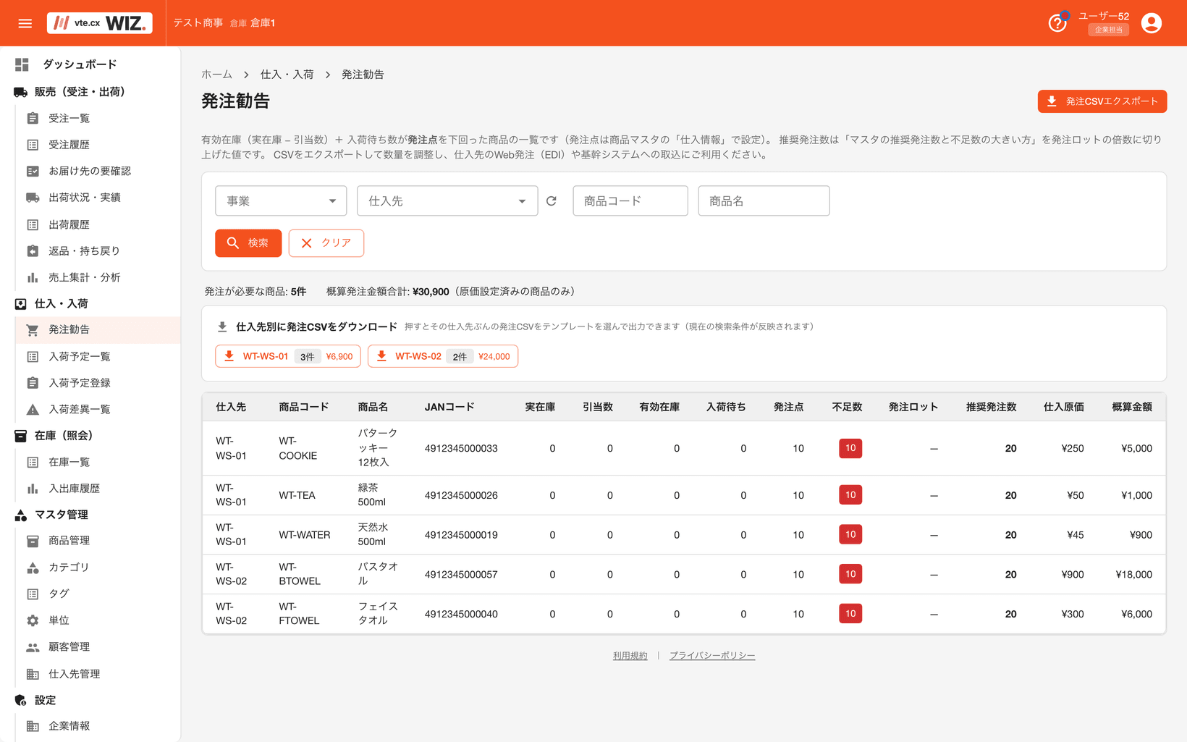Screen dimensions: 1187x742
Task: Click the people icon for 顧客管理
Action: (33, 647)
